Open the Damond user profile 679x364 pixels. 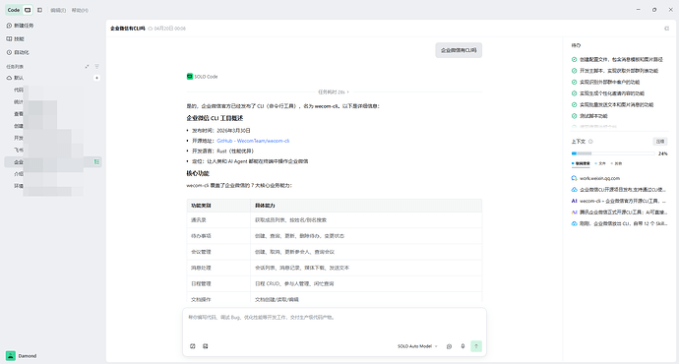(22, 356)
